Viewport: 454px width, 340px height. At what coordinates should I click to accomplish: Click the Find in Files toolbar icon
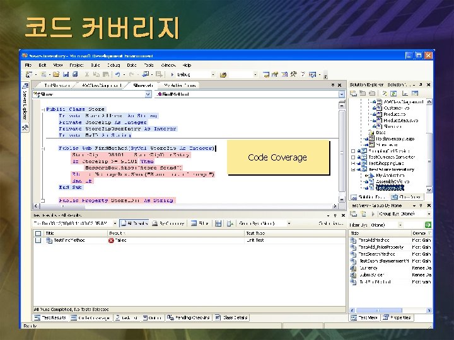click(x=223, y=75)
